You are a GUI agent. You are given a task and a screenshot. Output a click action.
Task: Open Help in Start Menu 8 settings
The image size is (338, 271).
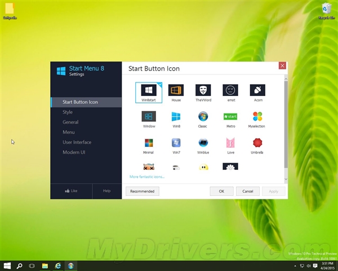[x=107, y=191]
